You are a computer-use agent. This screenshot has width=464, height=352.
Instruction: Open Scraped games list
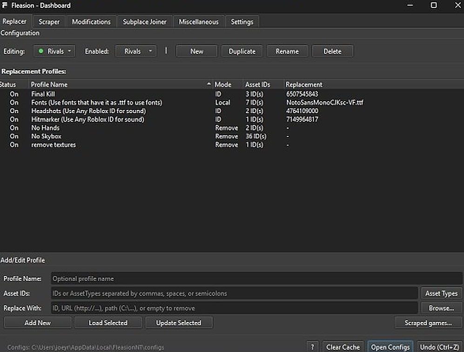(428, 323)
